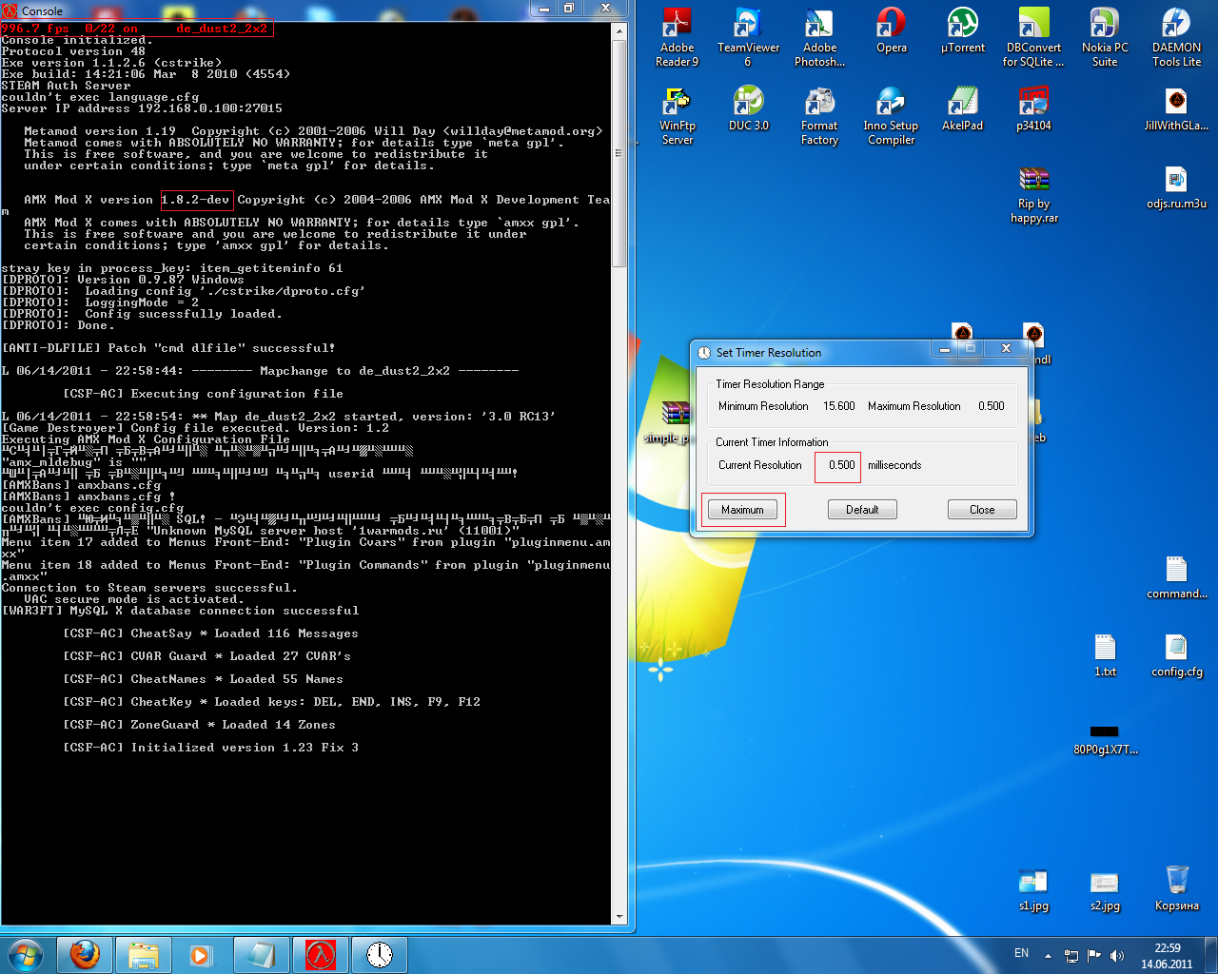The height and width of the screenshot is (974, 1218).
Task: Click the 'VAC secure mode is activated.' line
Action: (134, 599)
